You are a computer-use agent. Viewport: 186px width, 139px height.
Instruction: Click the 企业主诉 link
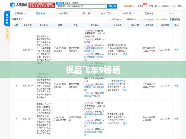pos(161,20)
